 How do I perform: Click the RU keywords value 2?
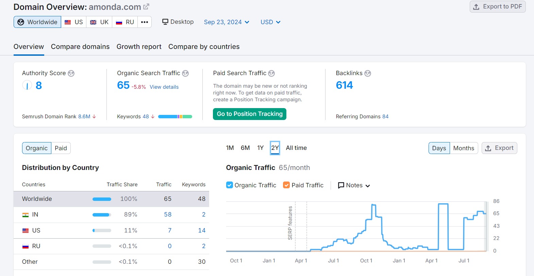[x=204, y=246]
